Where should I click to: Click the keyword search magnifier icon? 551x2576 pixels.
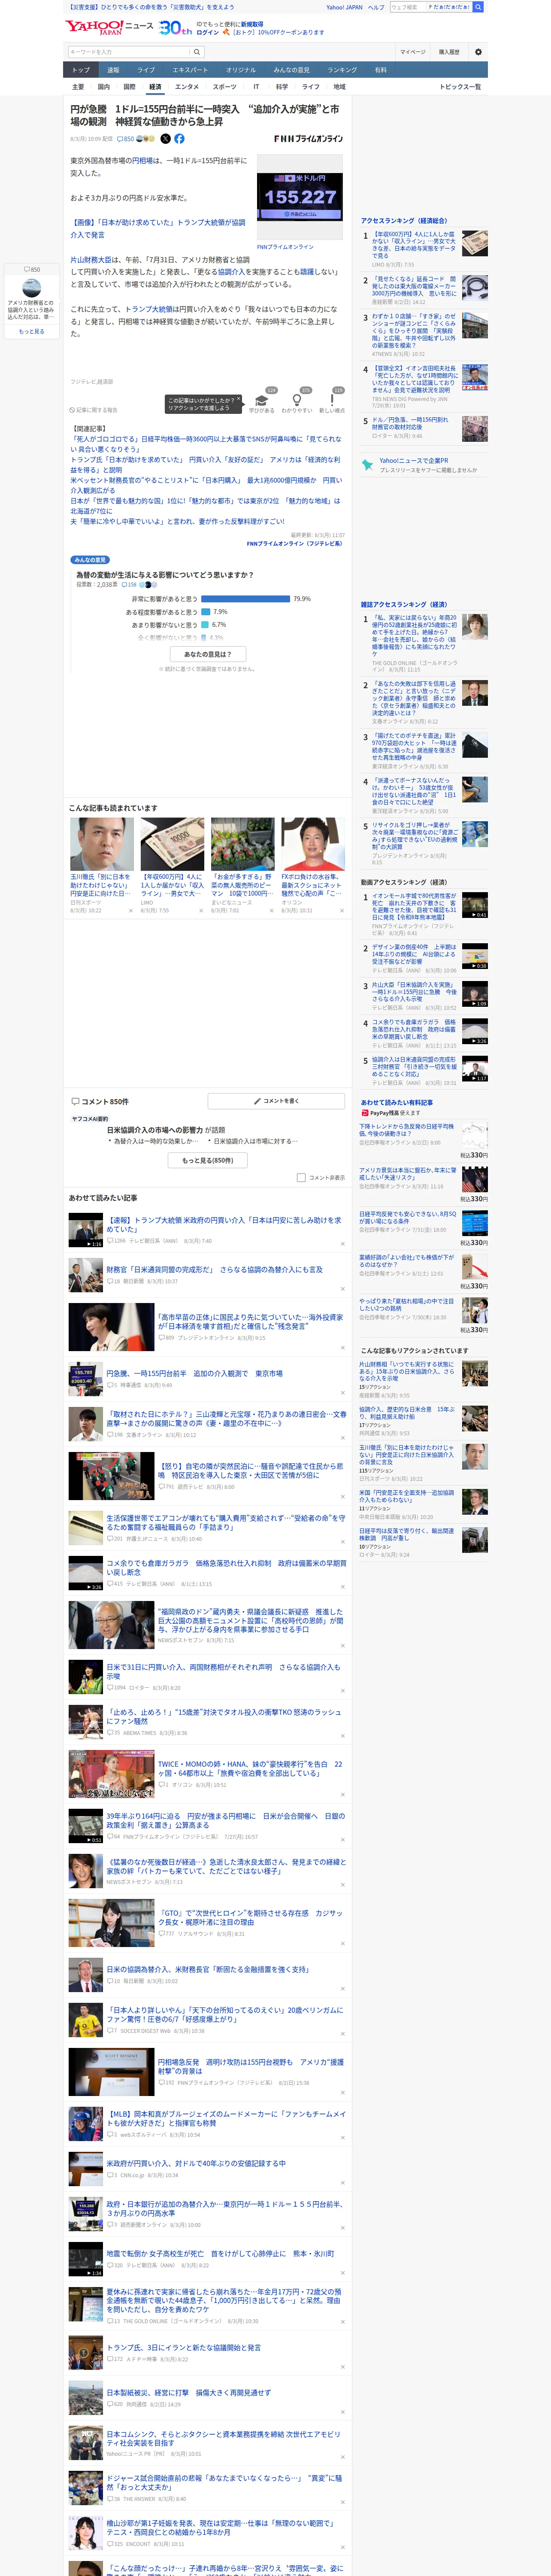point(197,52)
